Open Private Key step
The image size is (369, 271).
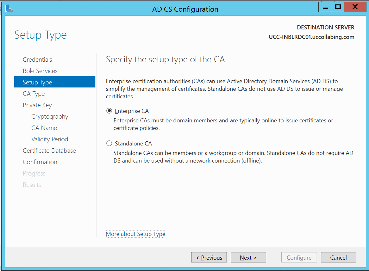[x=37, y=105]
